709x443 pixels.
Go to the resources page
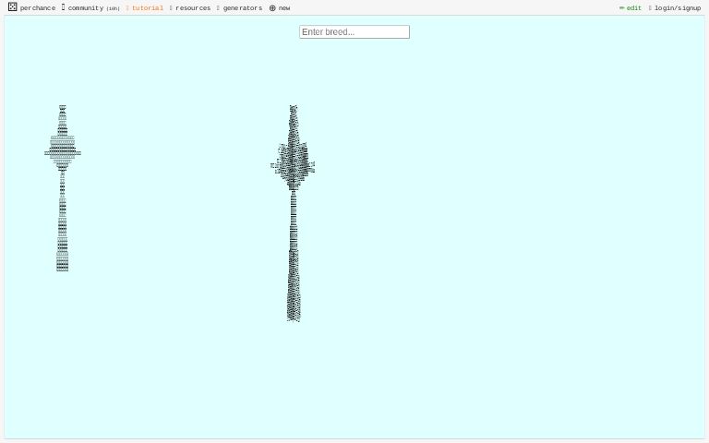(x=193, y=8)
